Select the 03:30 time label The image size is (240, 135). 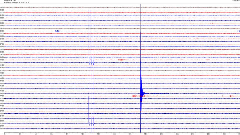(x=2, y=26)
